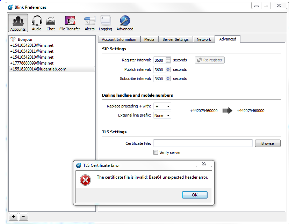Click the TLS Certificate Error title icon

(x=79, y=165)
